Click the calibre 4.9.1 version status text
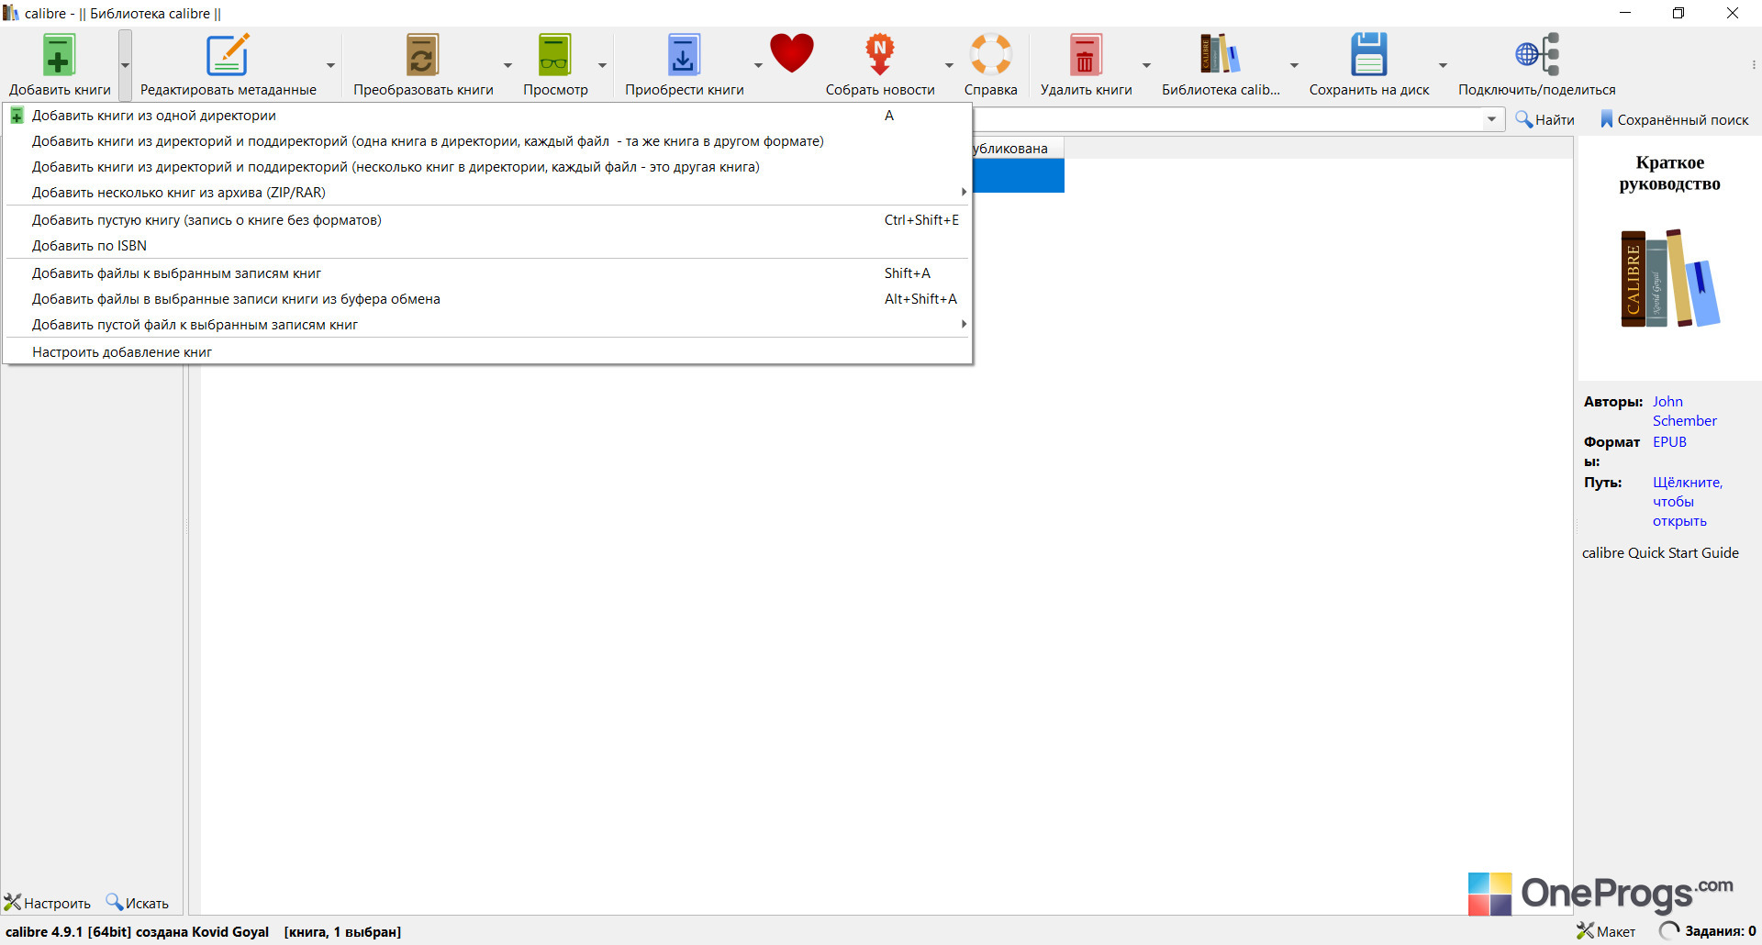Screen dimensions: 1762x945 [x=138, y=932]
